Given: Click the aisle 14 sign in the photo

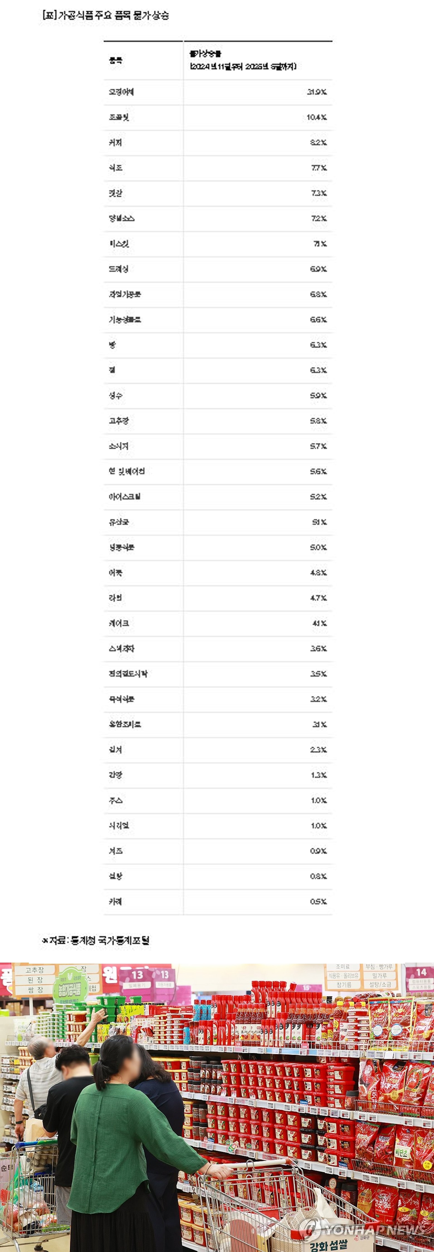Looking at the screenshot, I should pyautogui.click(x=421, y=972).
